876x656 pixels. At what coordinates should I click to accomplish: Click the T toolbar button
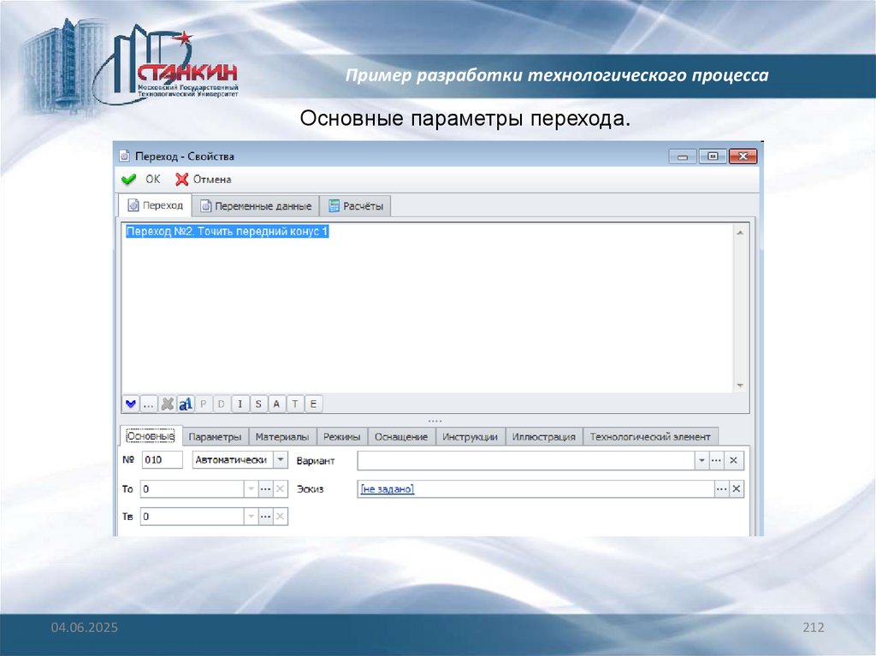[295, 404]
